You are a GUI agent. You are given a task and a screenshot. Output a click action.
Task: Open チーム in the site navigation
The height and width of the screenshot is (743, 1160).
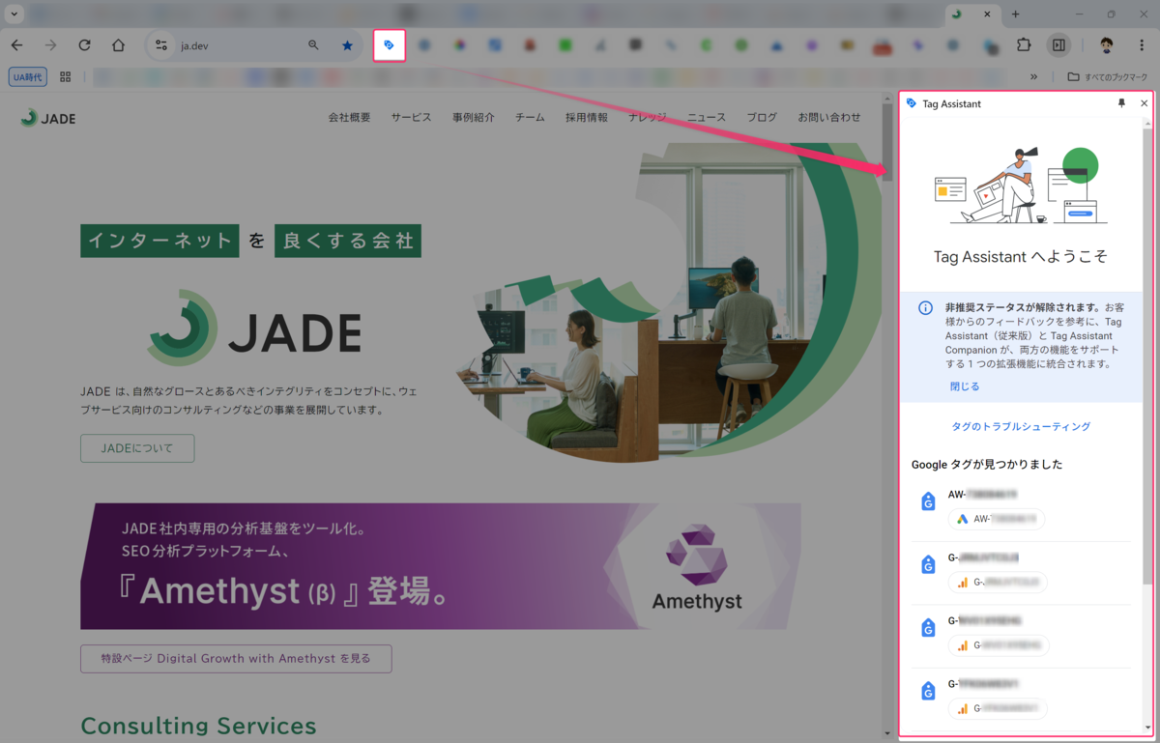click(530, 117)
